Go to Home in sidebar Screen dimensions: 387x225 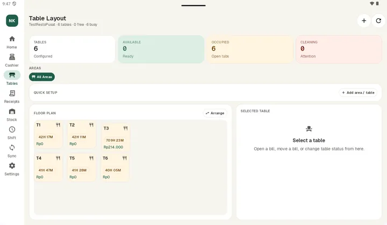12,42
